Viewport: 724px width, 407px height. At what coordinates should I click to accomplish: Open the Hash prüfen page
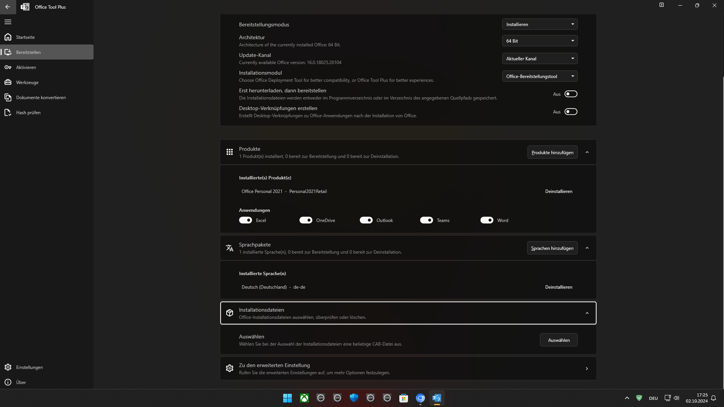click(x=28, y=112)
